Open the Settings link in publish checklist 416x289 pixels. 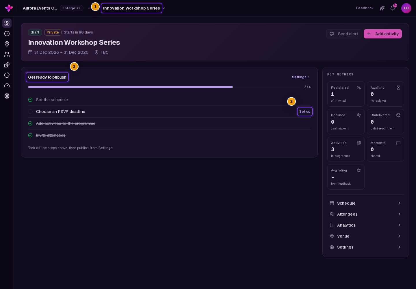pos(301,77)
